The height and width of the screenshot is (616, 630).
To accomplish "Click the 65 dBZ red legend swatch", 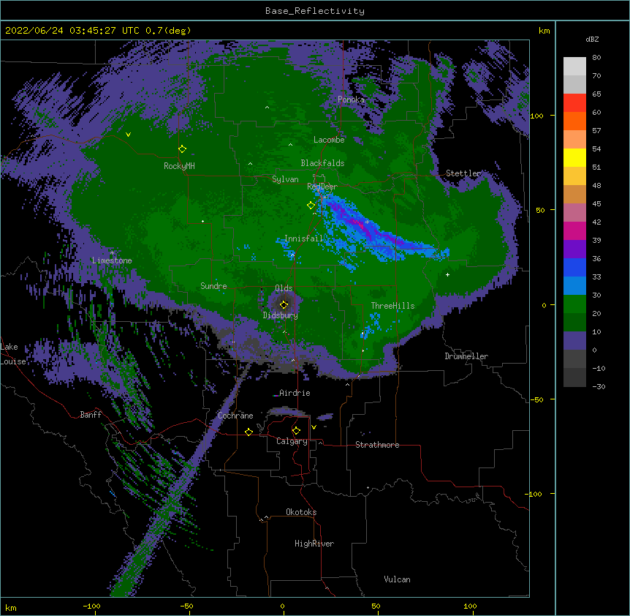I will (574, 102).
